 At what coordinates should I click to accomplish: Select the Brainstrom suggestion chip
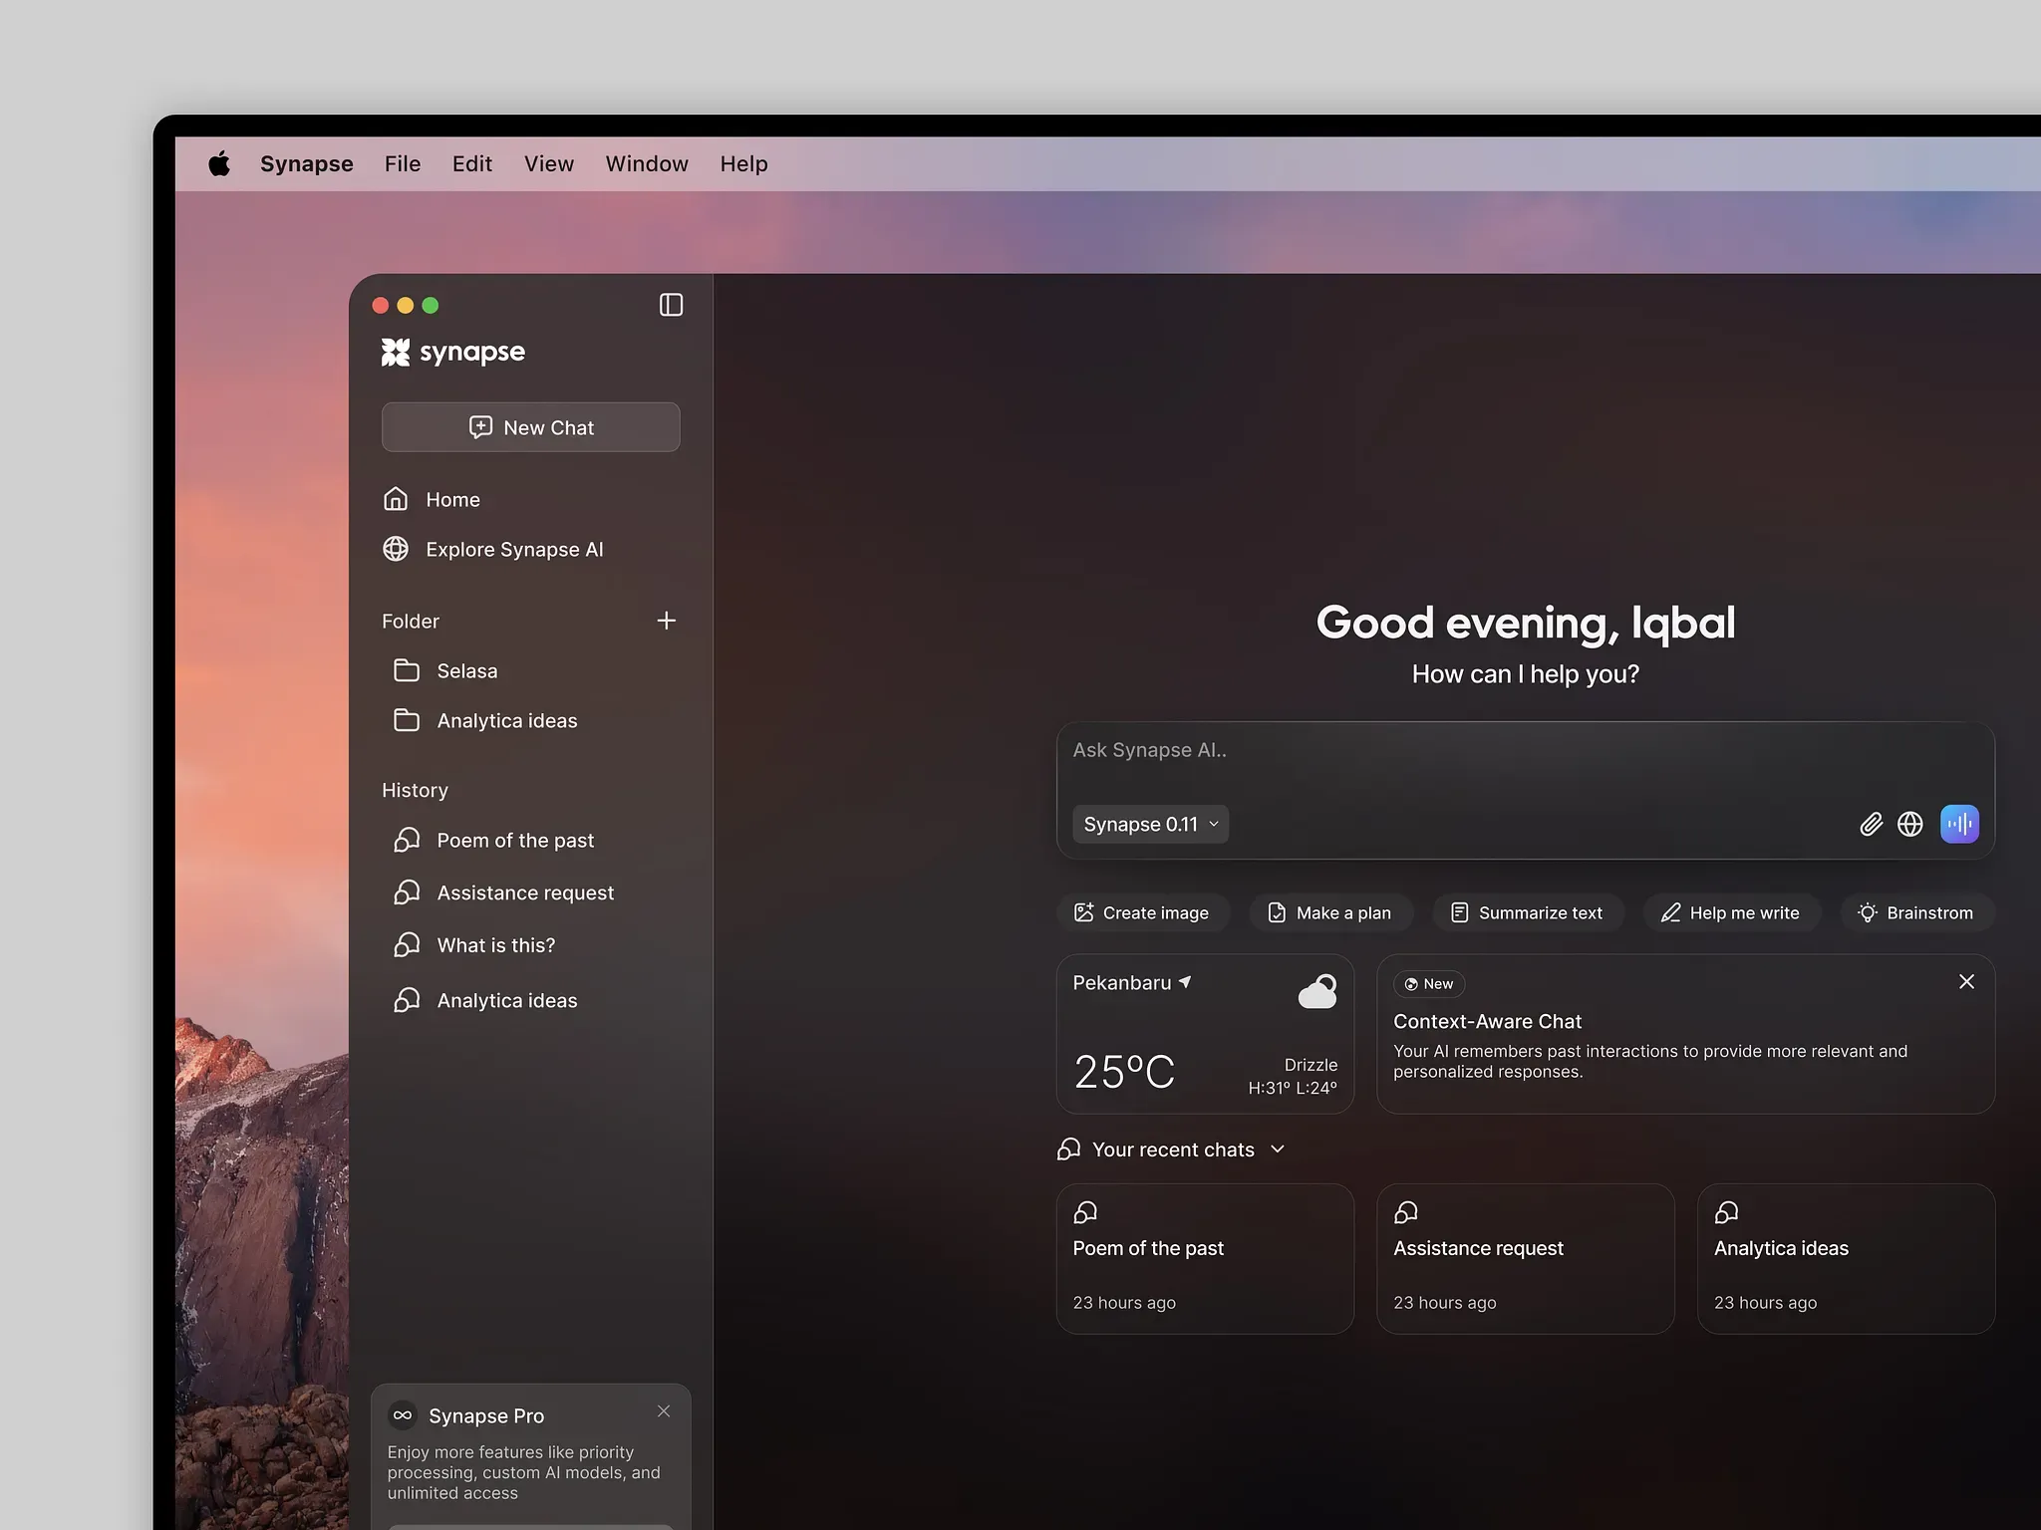[x=1917, y=912]
